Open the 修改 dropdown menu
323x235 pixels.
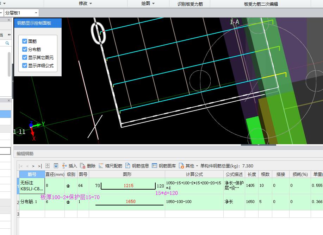pos(85,4)
